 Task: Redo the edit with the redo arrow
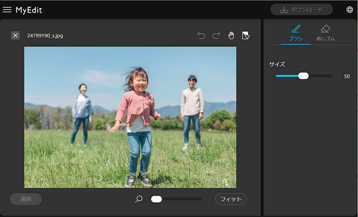click(216, 35)
